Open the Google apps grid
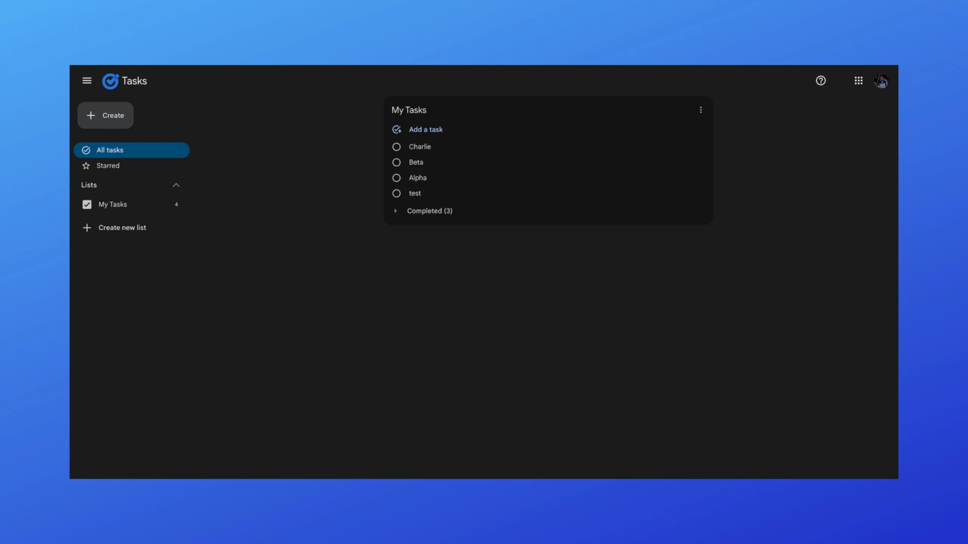 click(858, 80)
